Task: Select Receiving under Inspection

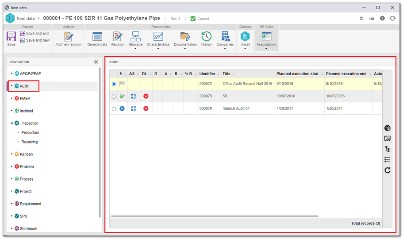Action: click(30, 142)
